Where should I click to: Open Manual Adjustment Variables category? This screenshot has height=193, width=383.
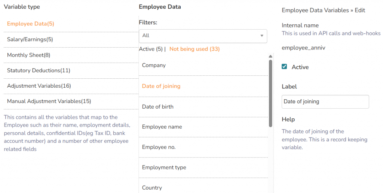pos(49,101)
